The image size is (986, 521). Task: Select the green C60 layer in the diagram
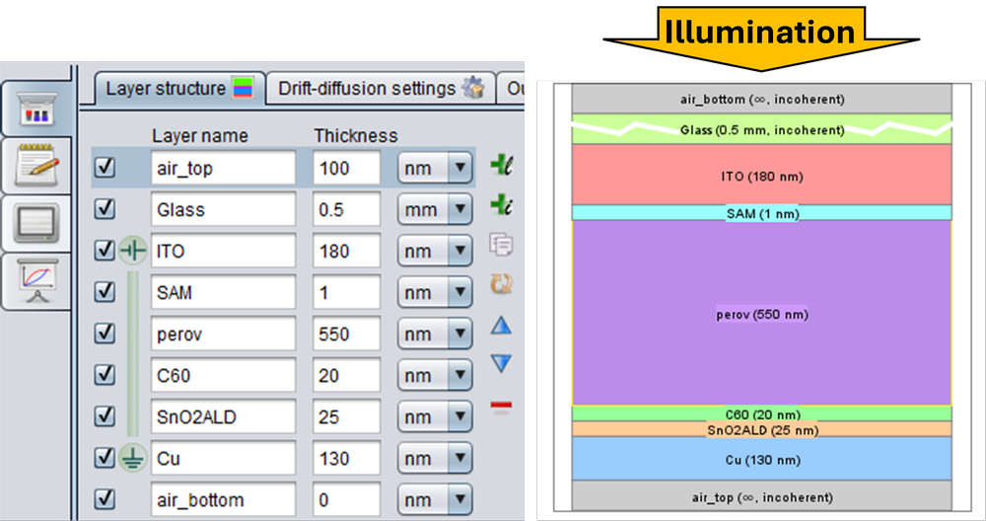point(761,413)
